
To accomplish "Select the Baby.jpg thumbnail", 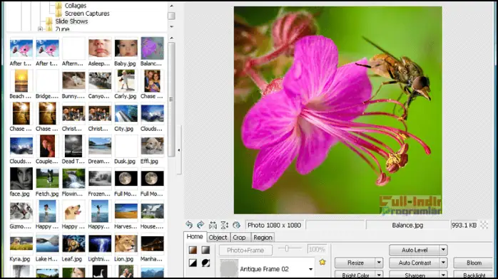I will point(126,48).
